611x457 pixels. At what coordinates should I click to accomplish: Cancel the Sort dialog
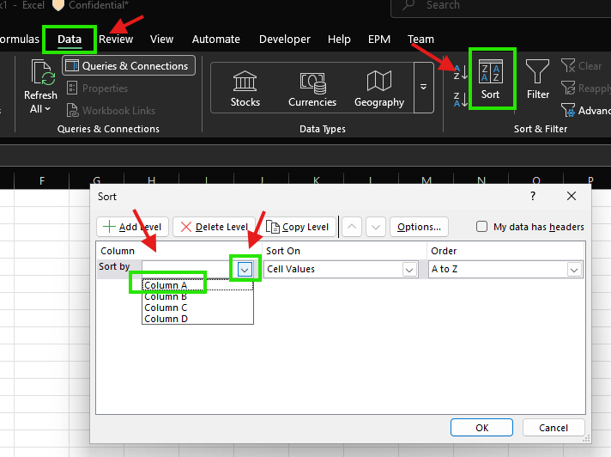coord(554,428)
